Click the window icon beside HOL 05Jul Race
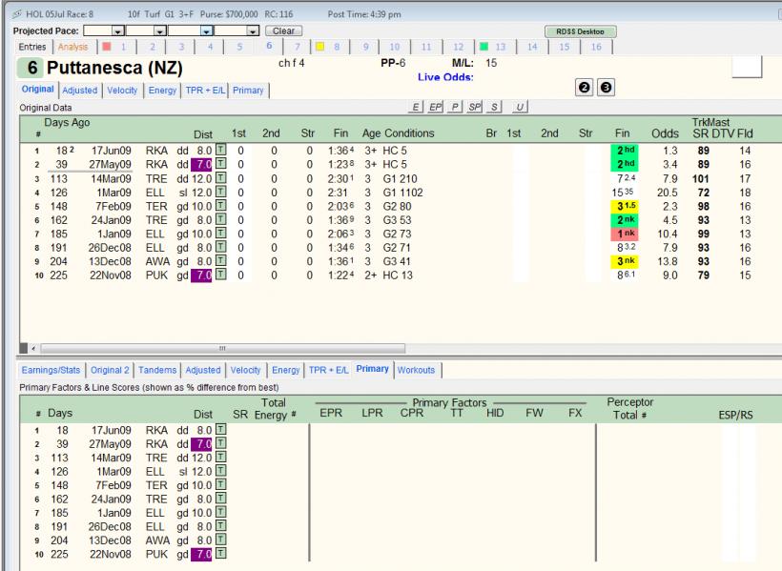The image size is (782, 571). (17, 14)
